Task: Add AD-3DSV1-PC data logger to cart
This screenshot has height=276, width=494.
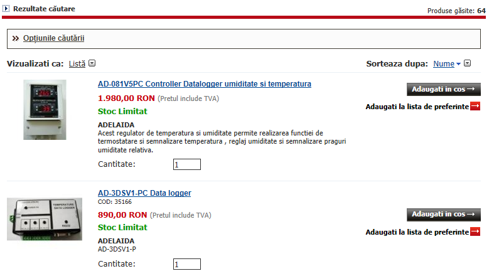Action: [x=444, y=215]
